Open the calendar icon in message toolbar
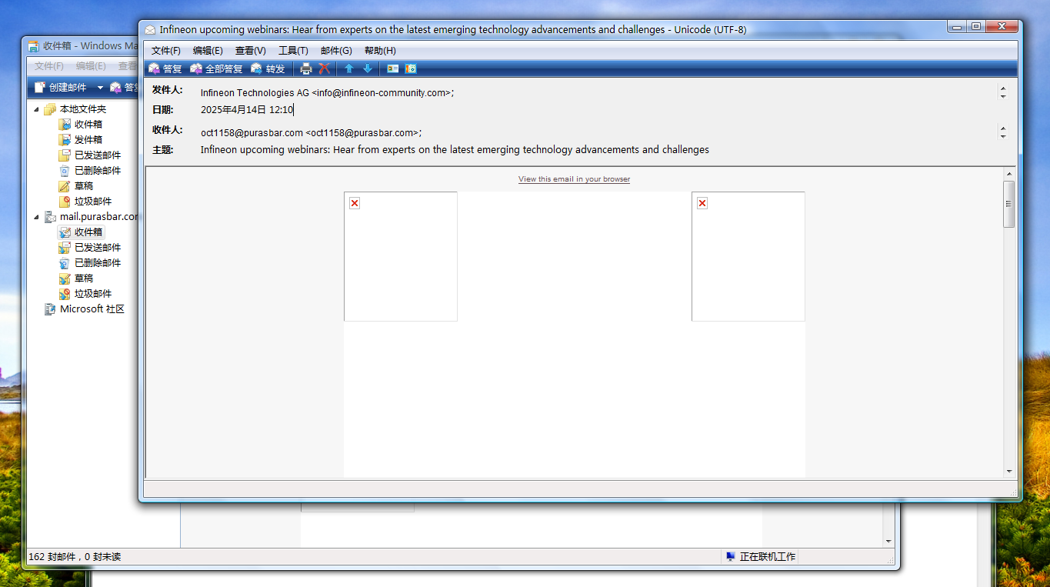Image resolution: width=1050 pixels, height=587 pixels. click(411, 68)
